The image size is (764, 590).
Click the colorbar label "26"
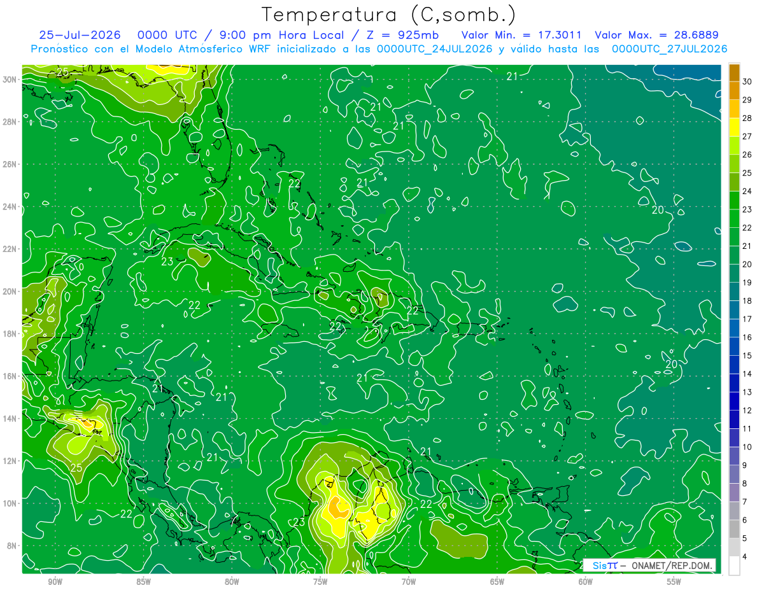pyautogui.click(x=747, y=155)
